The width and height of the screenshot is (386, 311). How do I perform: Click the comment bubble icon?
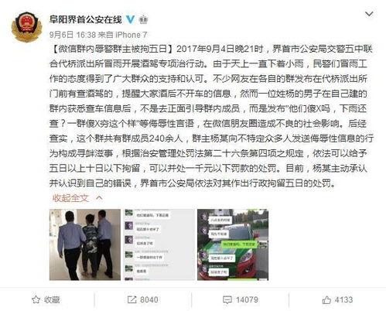click(227, 299)
